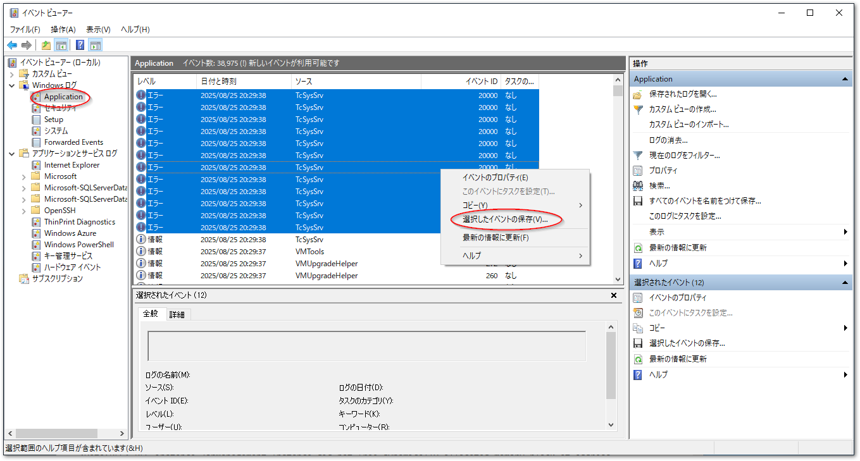Expand the カスタム ビュー tree node

coord(12,74)
